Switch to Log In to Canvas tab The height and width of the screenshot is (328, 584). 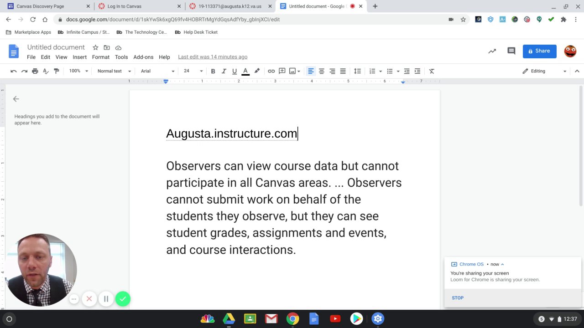[x=140, y=6]
